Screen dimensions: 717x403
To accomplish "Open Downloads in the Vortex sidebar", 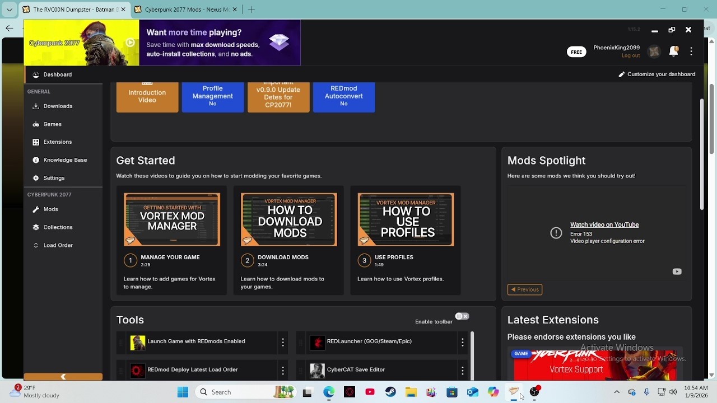I will [x=63, y=106].
